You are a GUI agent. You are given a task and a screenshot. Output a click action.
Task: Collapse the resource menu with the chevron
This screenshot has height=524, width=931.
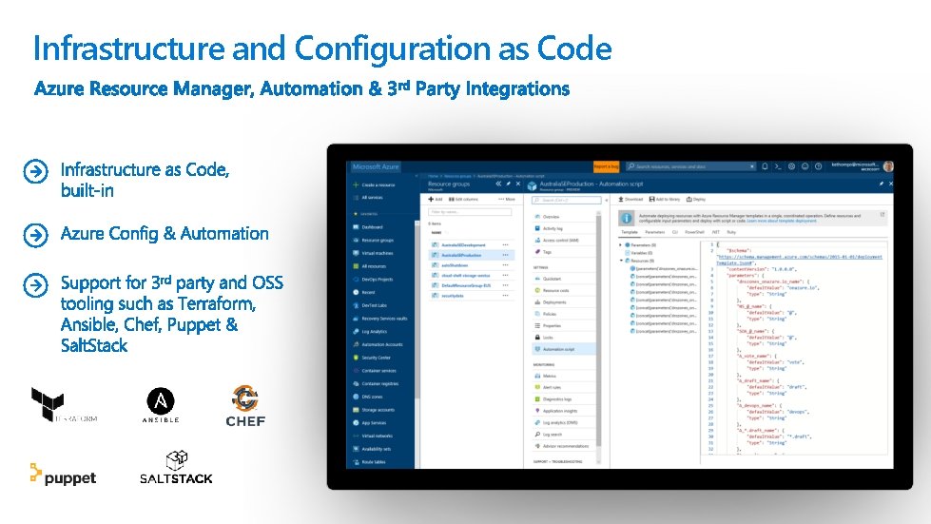tap(606, 201)
